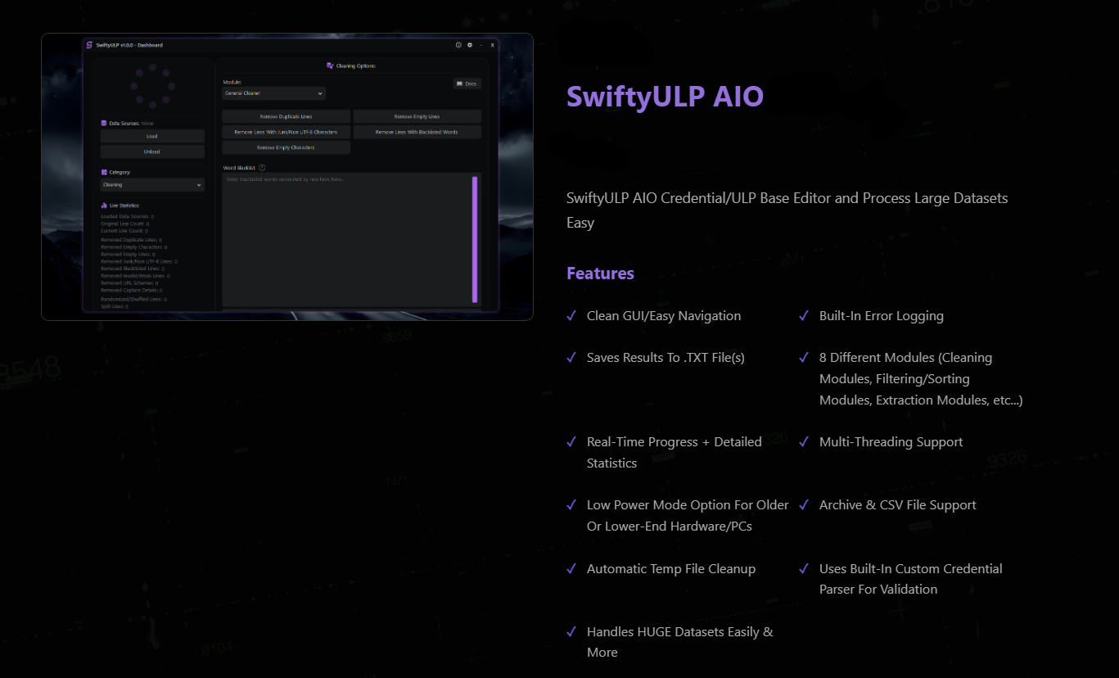Click the "Low Power Mode Option" feature text
1119x678 pixels.
[688, 516]
